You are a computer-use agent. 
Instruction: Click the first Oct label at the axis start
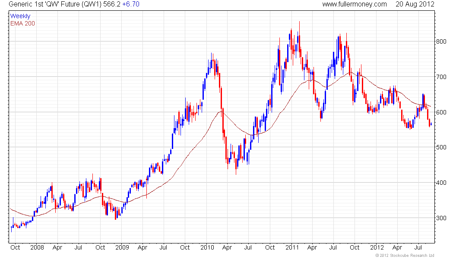(15, 247)
